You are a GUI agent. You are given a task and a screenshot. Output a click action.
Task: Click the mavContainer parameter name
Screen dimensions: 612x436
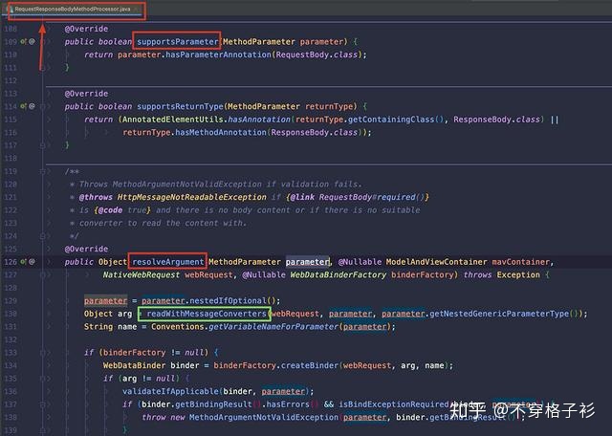tap(520, 262)
